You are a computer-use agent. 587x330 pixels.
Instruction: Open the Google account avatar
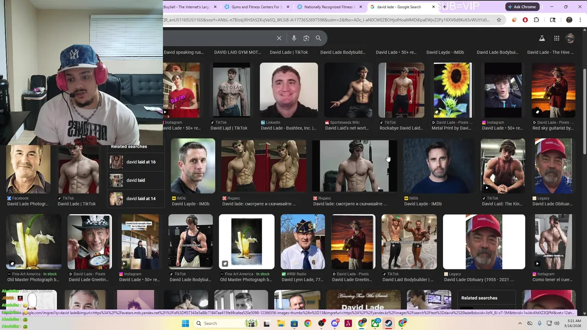pos(570,38)
